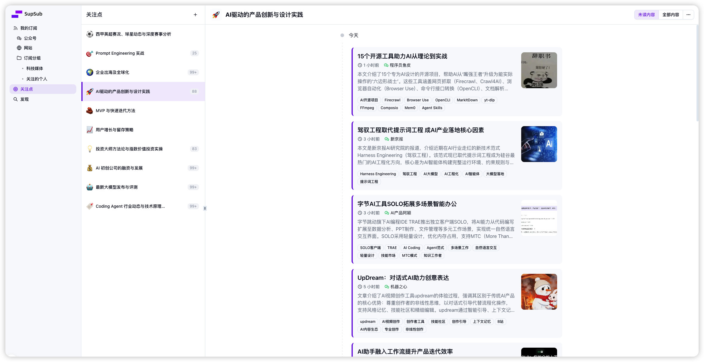Open 字节AI工具SOLO拓展多场景智能办公 article

[x=407, y=204]
